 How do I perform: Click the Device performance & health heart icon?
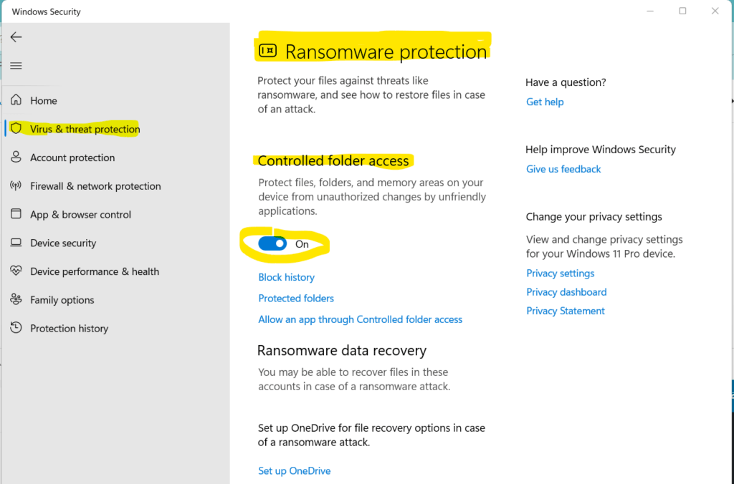(x=16, y=271)
